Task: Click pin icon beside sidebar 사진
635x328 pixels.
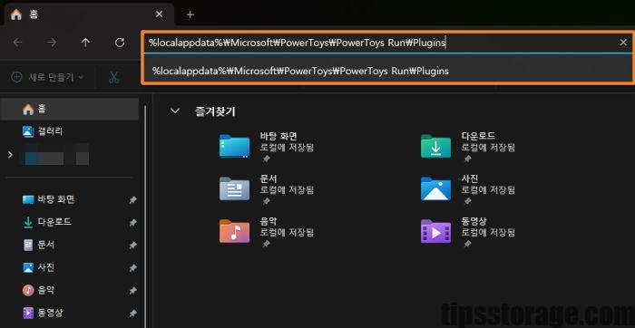Action: coord(132,267)
